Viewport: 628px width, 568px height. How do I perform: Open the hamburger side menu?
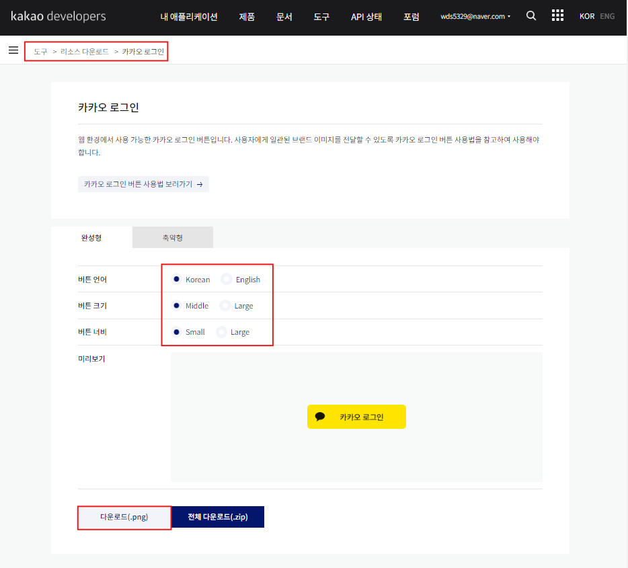pos(13,50)
